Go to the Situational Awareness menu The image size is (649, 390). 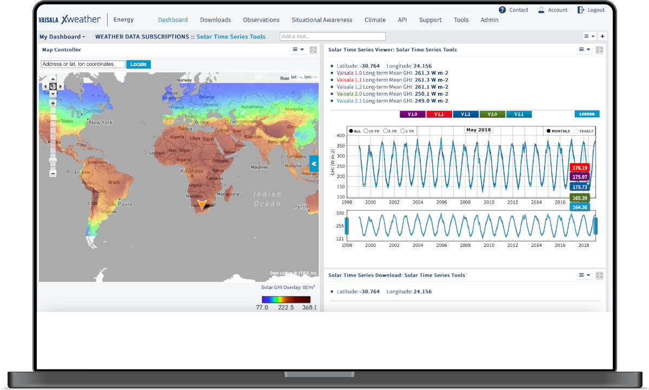click(x=322, y=20)
